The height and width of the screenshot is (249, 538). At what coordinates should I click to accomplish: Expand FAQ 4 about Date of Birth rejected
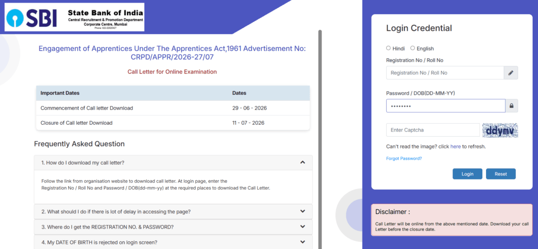(173, 242)
